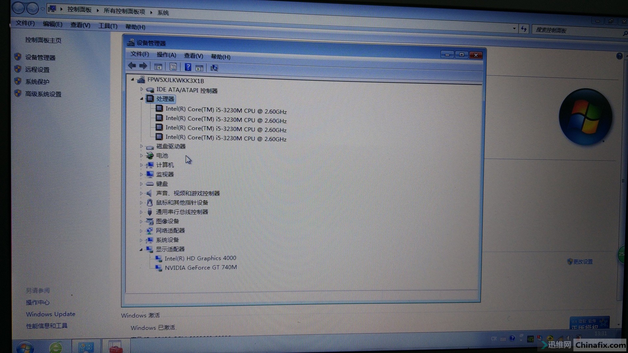Select the 键盘 keyboard icon

(x=150, y=184)
